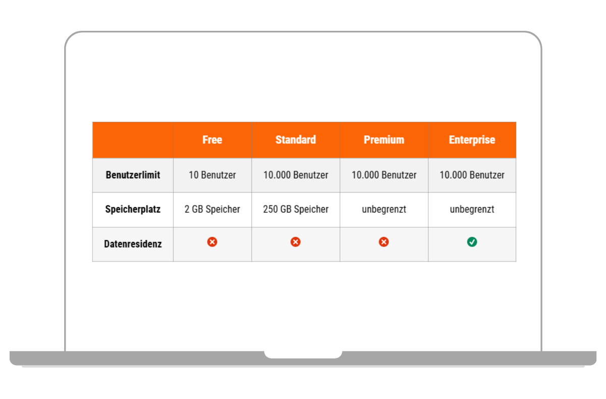
Task: Select the Premium column header
Action: click(384, 140)
